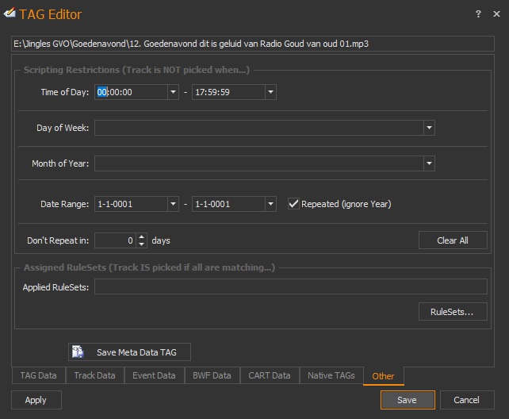Click the Date Range start date field

131,204
